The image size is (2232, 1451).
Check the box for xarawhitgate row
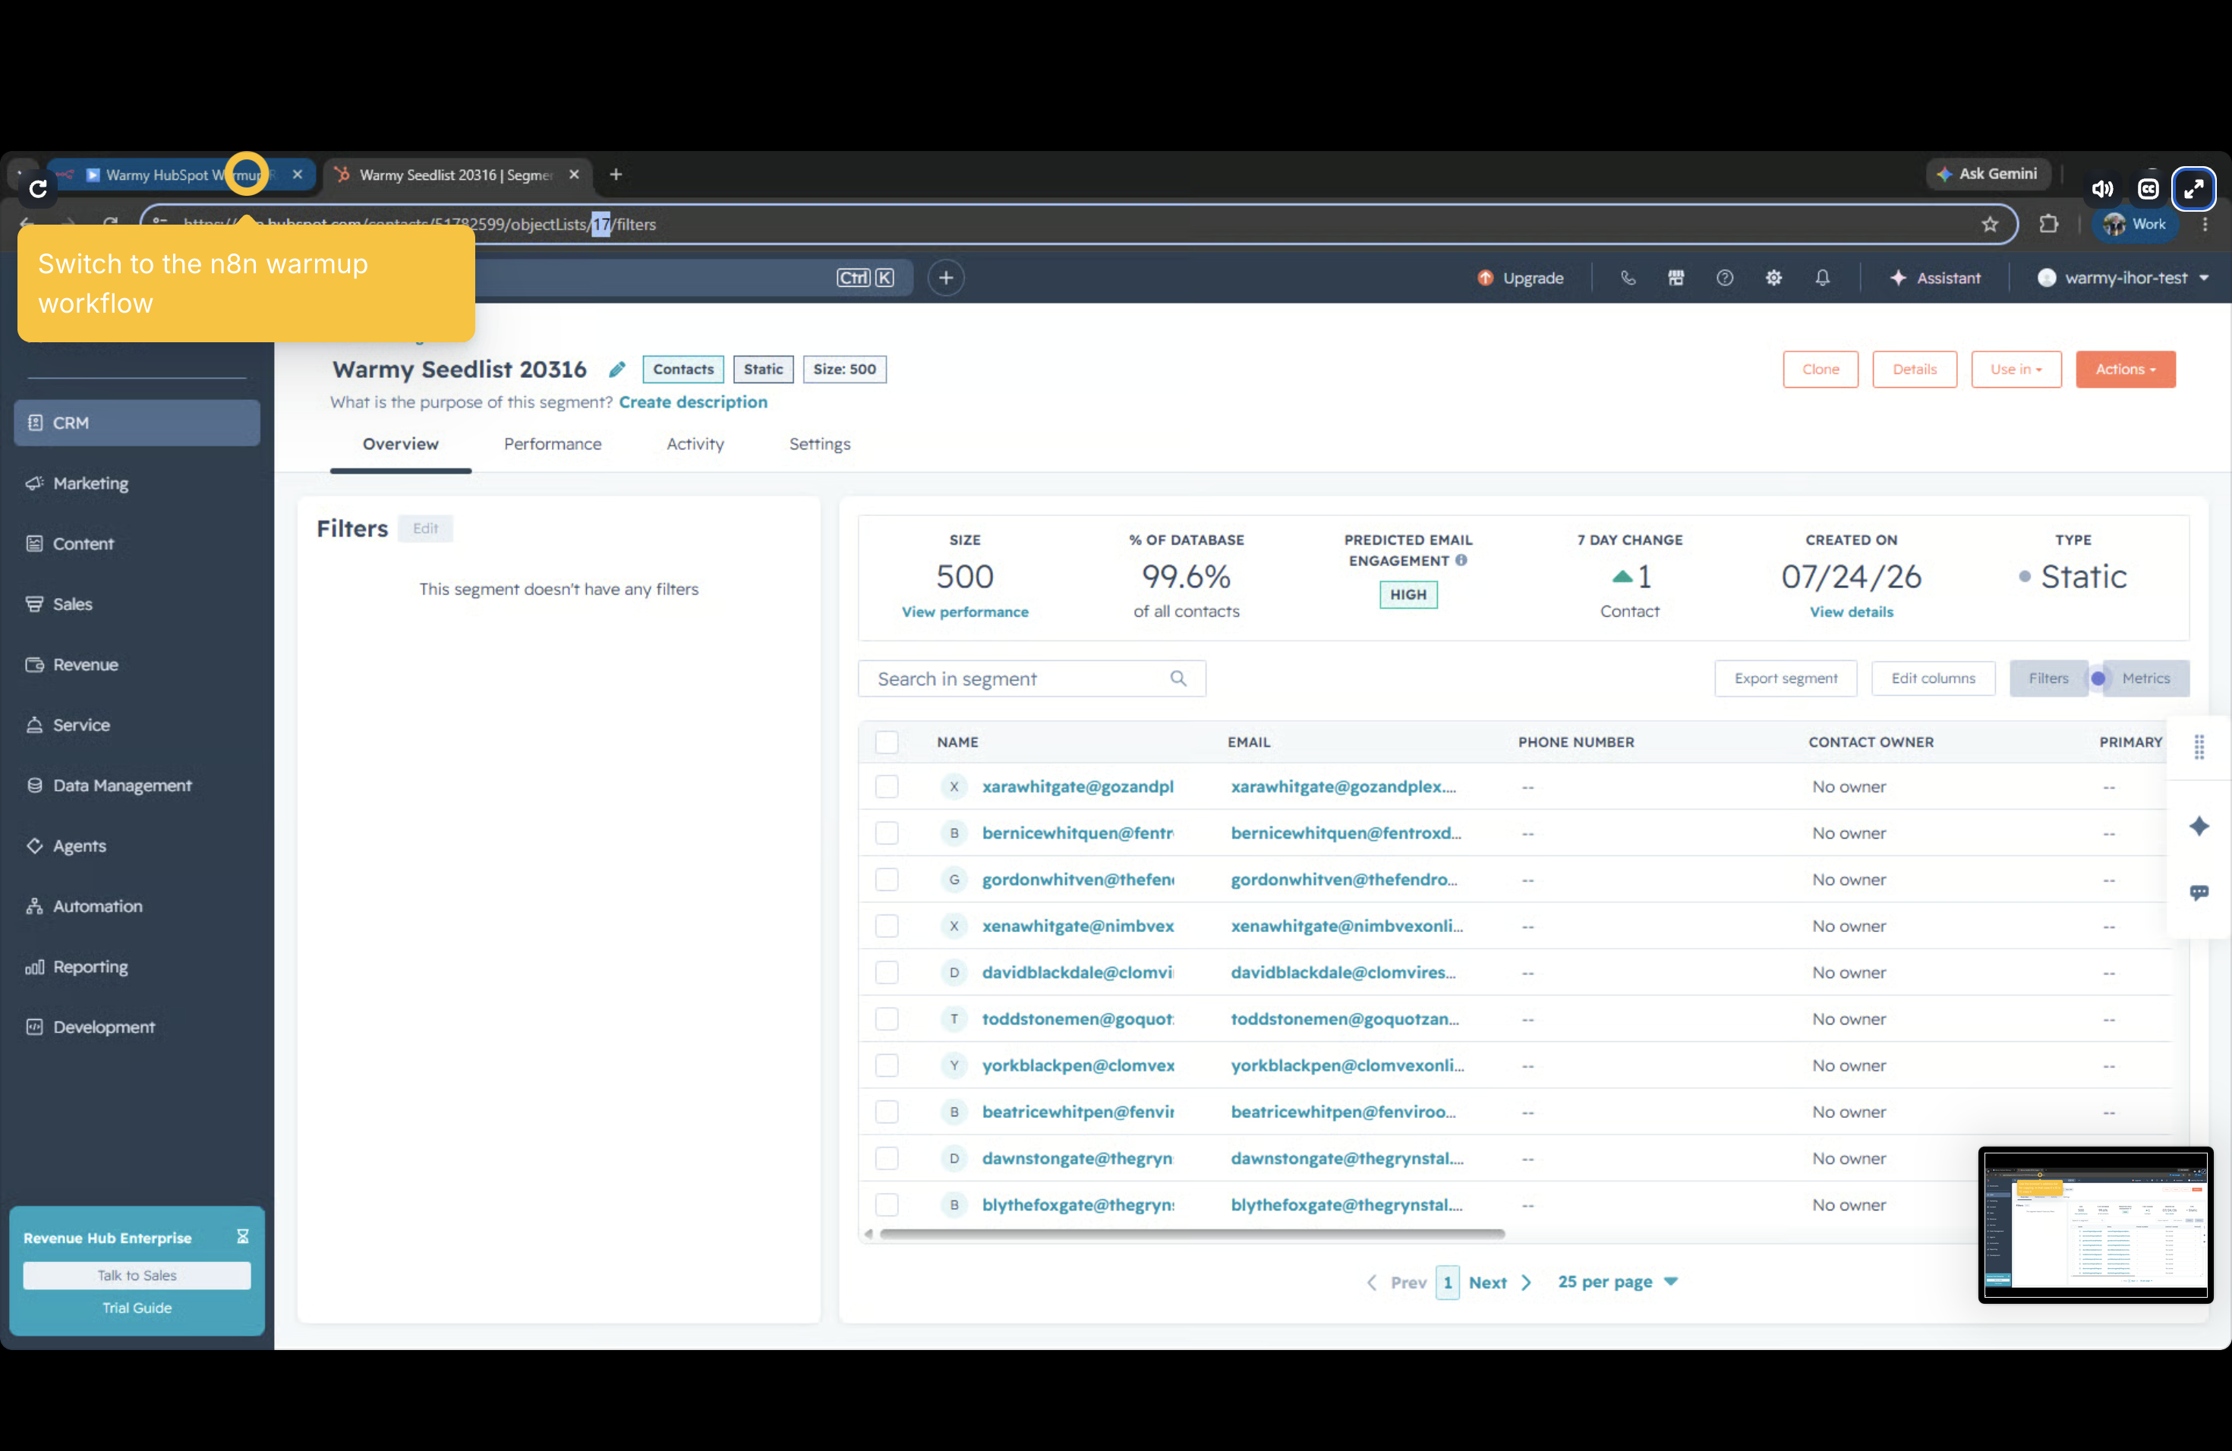pyautogui.click(x=886, y=786)
